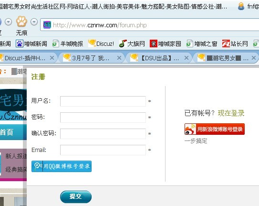Click the Email input field
This screenshot has width=259, height=206.
pos(103,150)
